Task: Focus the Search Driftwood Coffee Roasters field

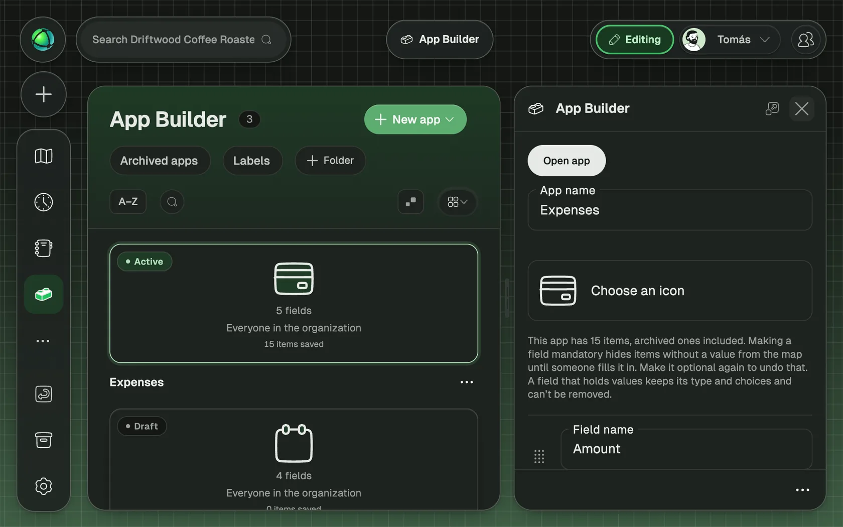Action: (x=183, y=40)
